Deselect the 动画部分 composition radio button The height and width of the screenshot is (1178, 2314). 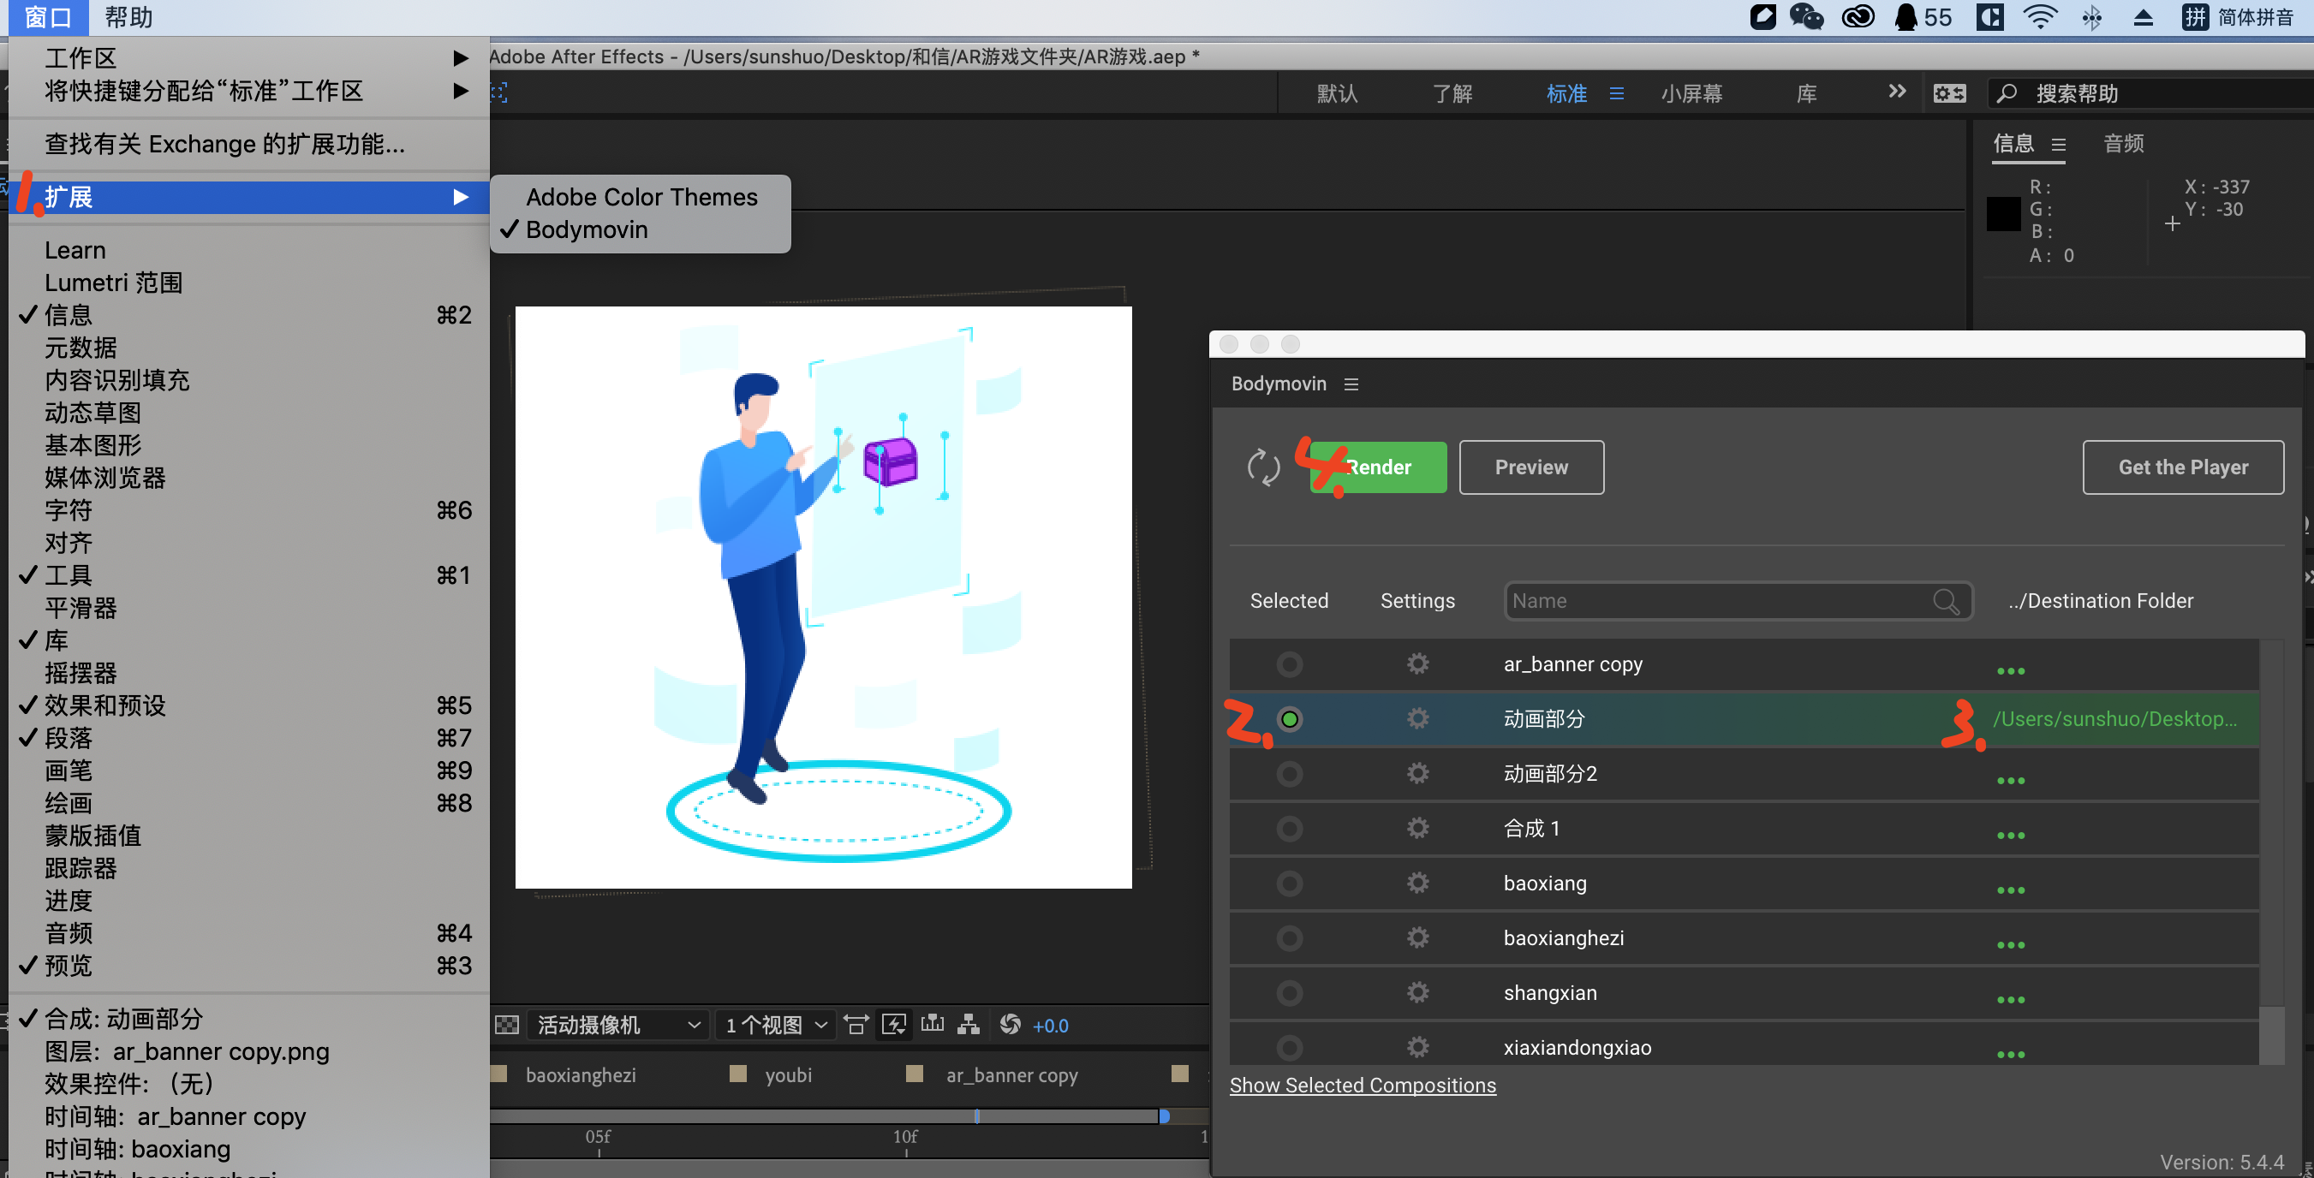click(1290, 719)
